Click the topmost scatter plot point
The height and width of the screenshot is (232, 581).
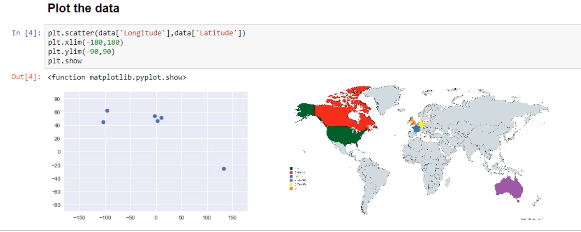(107, 111)
